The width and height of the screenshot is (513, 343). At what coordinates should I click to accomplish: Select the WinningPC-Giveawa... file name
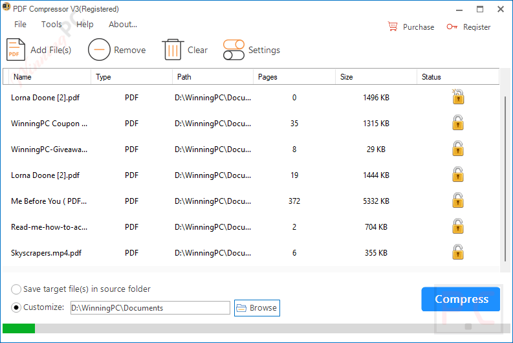click(49, 149)
